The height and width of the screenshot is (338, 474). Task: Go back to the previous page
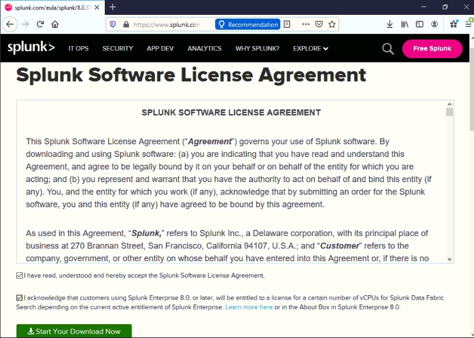click(10, 24)
